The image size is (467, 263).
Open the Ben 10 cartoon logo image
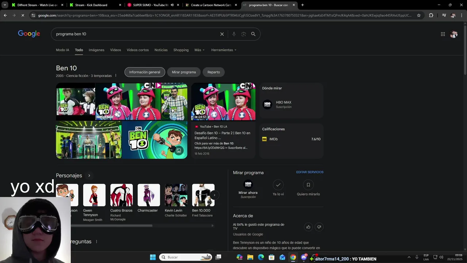point(155,140)
